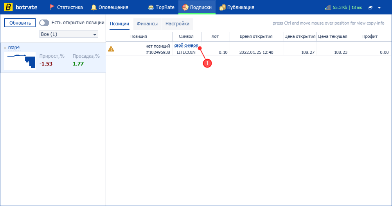This screenshot has width=392, height=206.
Task: Click the Профит column header
Action: pos(370,36)
